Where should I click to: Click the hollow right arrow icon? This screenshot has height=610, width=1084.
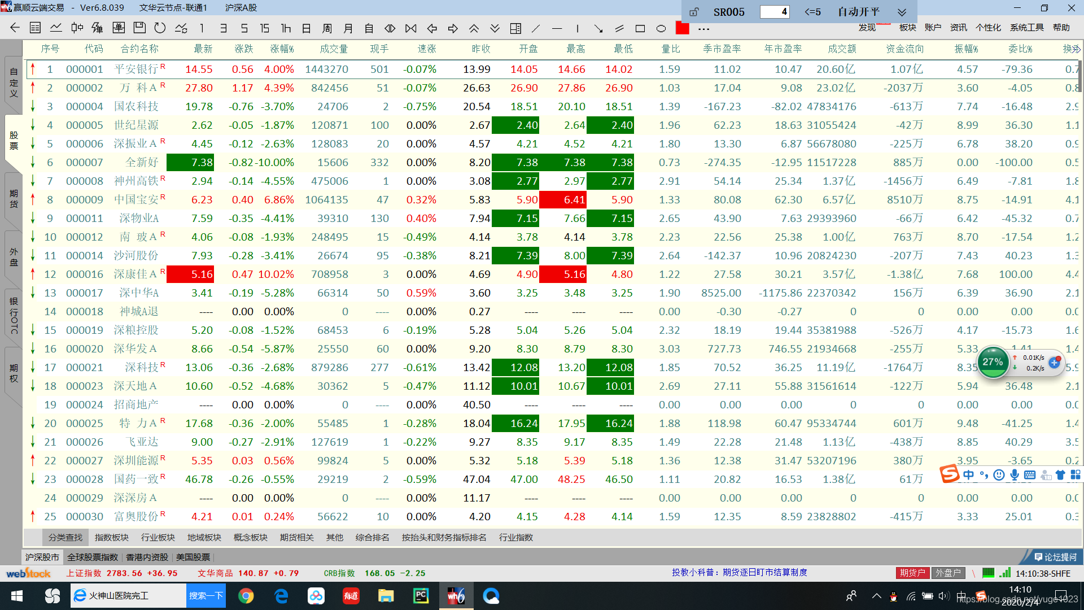click(453, 28)
